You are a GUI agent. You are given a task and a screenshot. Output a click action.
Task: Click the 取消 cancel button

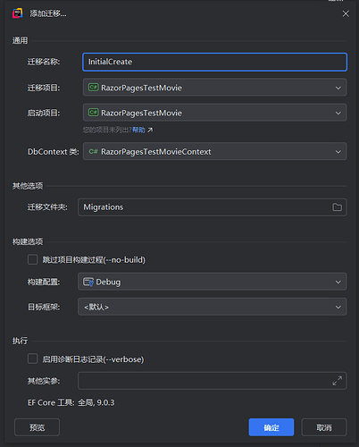324,427
